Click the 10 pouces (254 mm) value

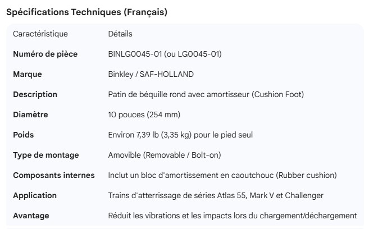[x=144, y=114]
